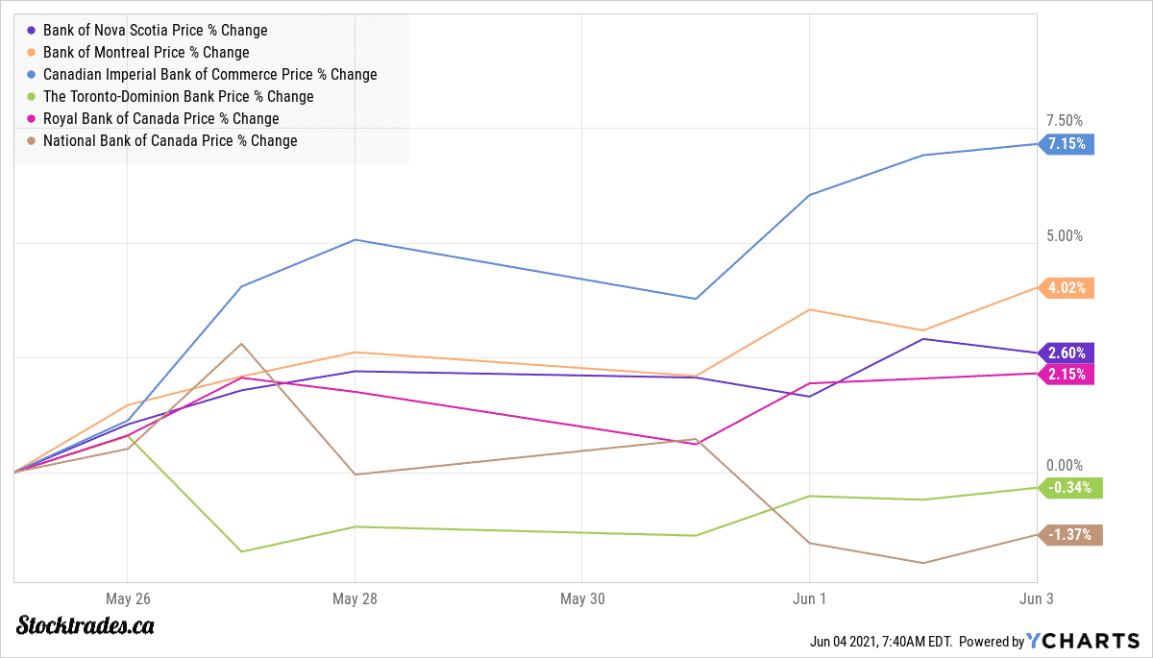
Task: Click the Royal Bank of Canada legend text
Action: (160, 119)
